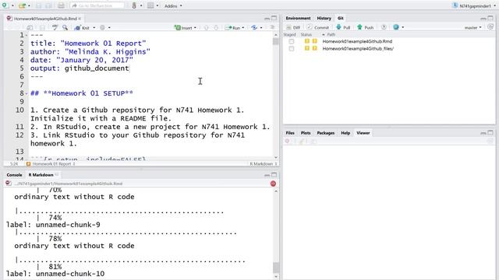499x280 pixels.
Task: Open the Addins menu
Action: pos(173,5)
